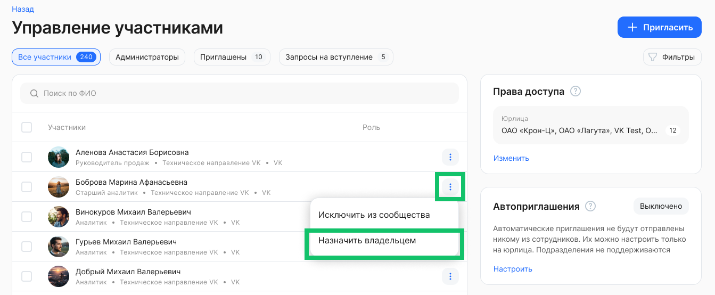Image resolution: width=715 pixels, height=295 pixels.
Task: Click the Выключено status badge
Action: 661,206
